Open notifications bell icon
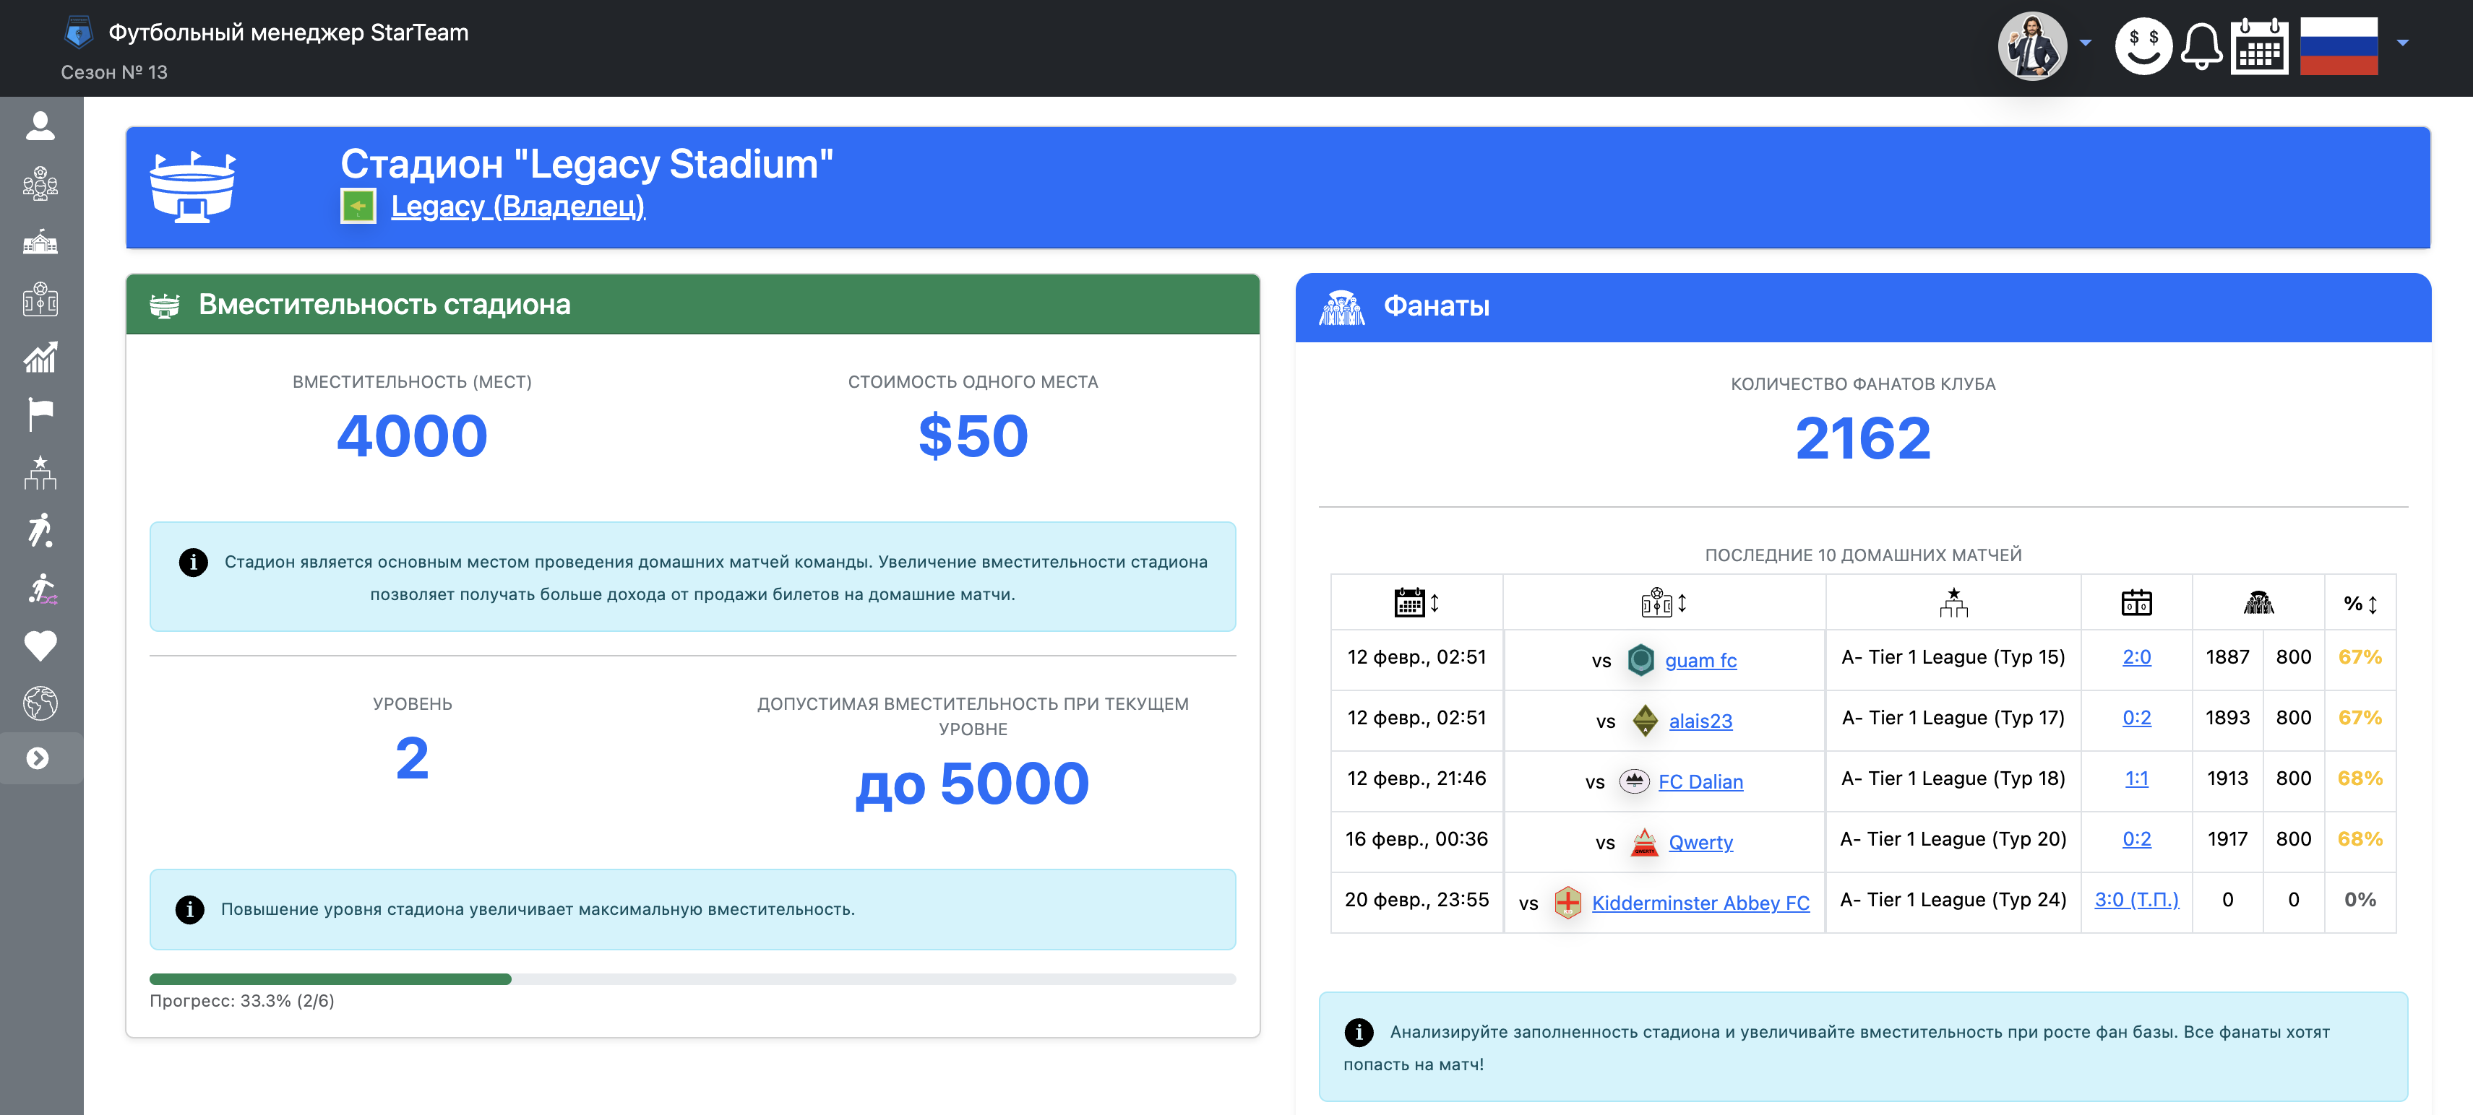 tap(2201, 46)
